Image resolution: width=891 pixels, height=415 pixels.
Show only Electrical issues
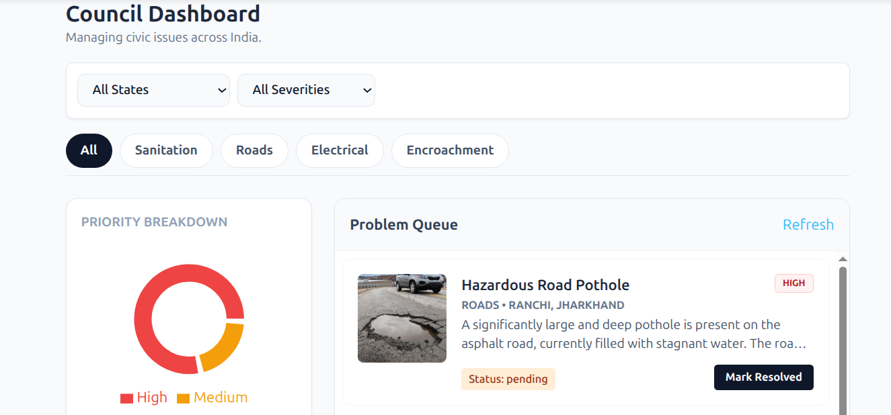click(340, 150)
